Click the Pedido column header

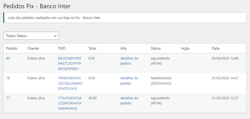click(x=12, y=48)
